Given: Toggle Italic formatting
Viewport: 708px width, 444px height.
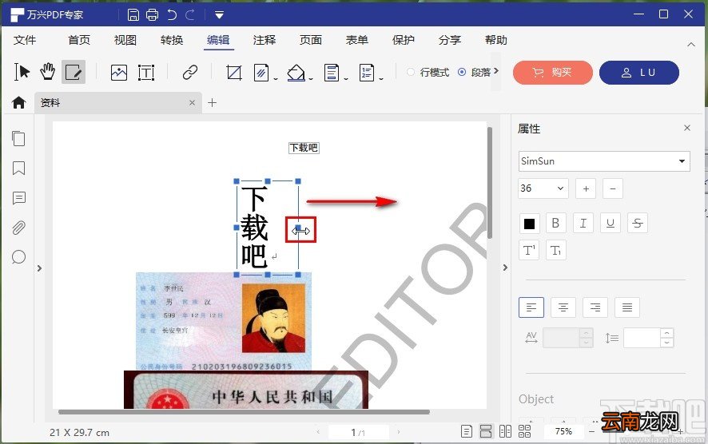Looking at the screenshot, I should tap(583, 223).
